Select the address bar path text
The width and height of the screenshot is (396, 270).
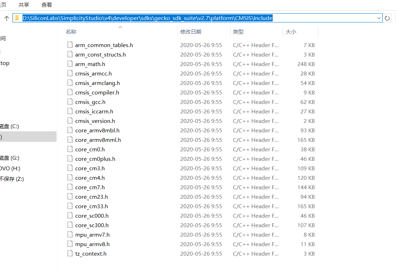click(x=148, y=18)
